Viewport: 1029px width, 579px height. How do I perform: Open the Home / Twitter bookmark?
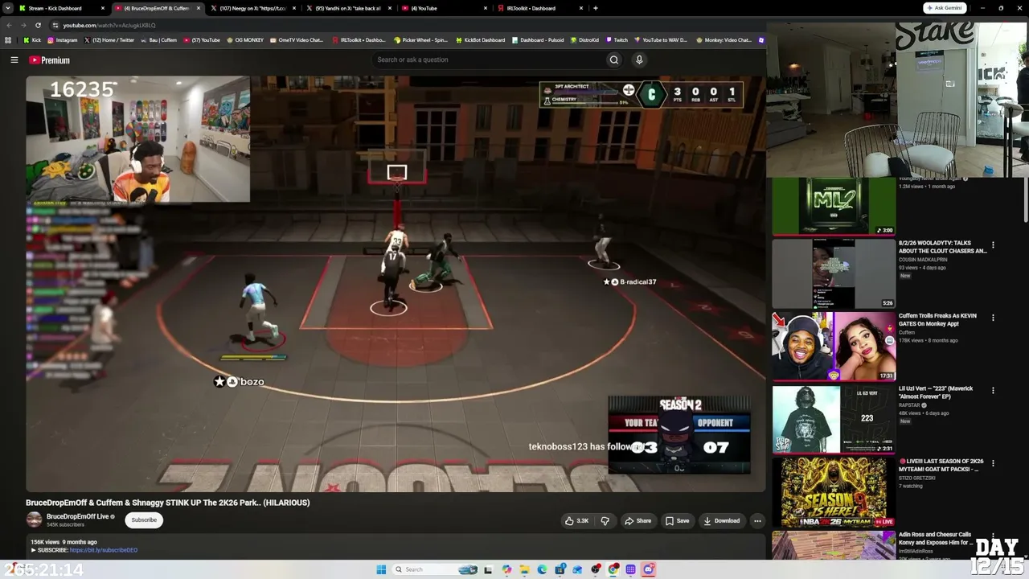tap(109, 39)
